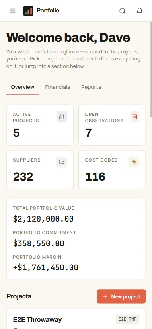This screenshot has width=152, height=329.
Task: Open the E2E Throwaway project
Action: pos(37,319)
